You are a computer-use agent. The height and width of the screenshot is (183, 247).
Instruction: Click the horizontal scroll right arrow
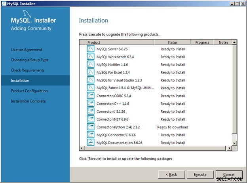(x=229, y=148)
